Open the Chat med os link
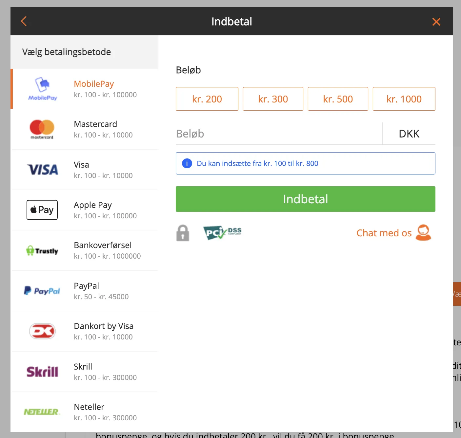461x438 pixels. [384, 233]
